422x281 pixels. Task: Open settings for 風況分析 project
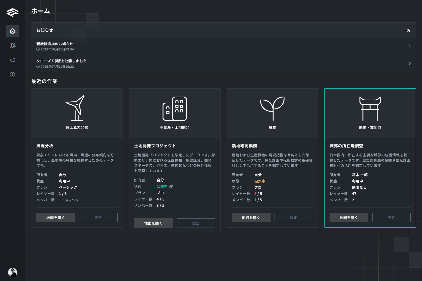(98, 218)
